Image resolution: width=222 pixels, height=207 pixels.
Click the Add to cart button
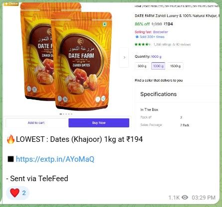[x=36, y=123]
